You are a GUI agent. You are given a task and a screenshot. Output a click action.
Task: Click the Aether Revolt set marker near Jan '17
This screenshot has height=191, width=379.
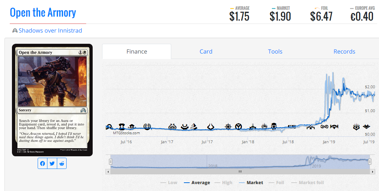tap(172, 127)
